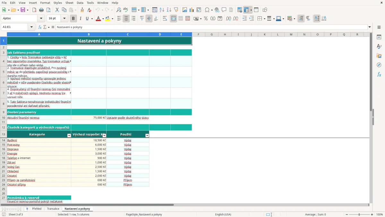
Task: Open the Sidebar Navigator panel
Action: pos(379,65)
